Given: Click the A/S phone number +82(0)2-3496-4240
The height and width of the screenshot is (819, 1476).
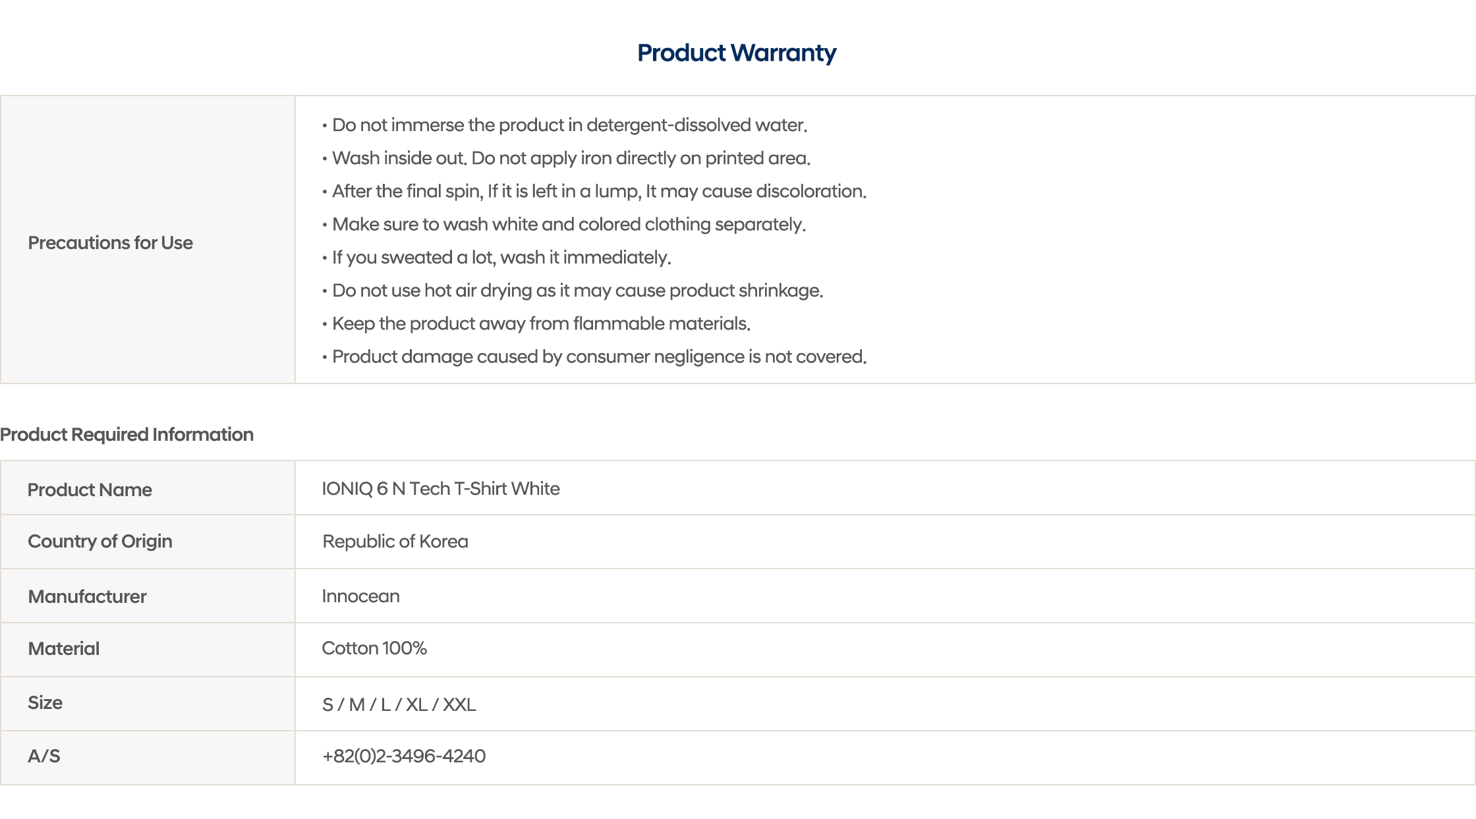Looking at the screenshot, I should (x=403, y=756).
